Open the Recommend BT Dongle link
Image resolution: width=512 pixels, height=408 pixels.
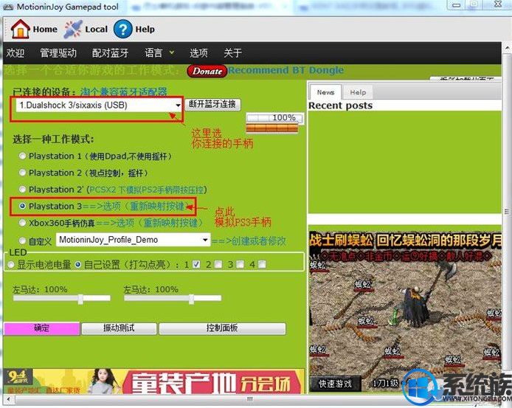286,70
